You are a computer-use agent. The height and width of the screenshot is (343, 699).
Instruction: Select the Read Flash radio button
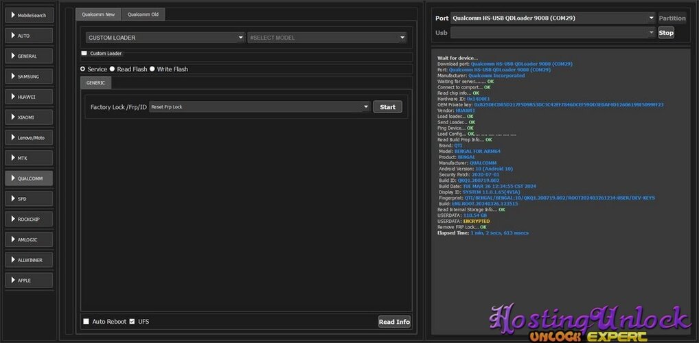113,69
